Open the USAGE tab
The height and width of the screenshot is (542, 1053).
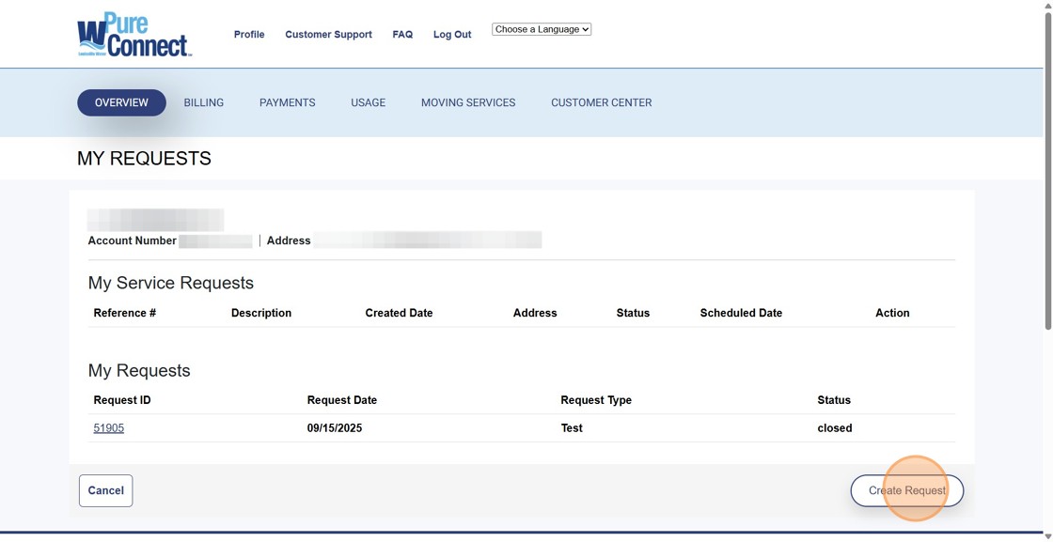[x=368, y=102]
